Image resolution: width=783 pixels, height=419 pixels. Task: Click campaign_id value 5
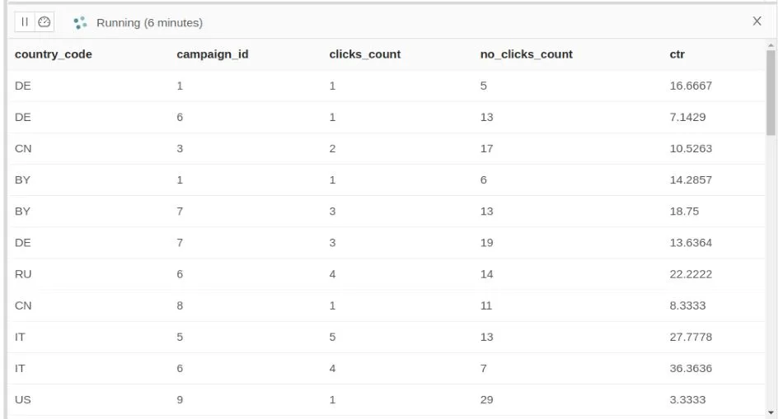[x=180, y=338]
